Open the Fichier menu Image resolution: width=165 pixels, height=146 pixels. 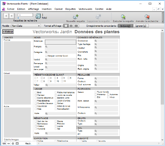(11, 9)
